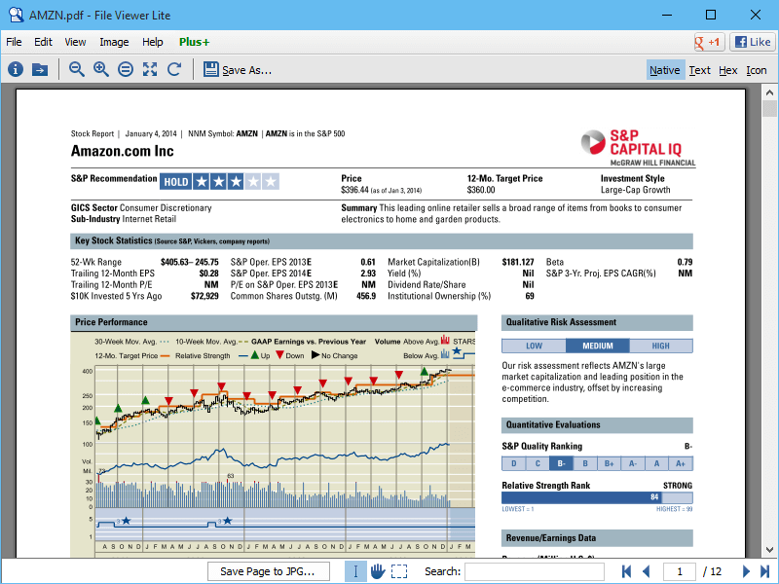Image resolution: width=779 pixels, height=584 pixels.
Task: Click the page number field
Action: coord(679,571)
